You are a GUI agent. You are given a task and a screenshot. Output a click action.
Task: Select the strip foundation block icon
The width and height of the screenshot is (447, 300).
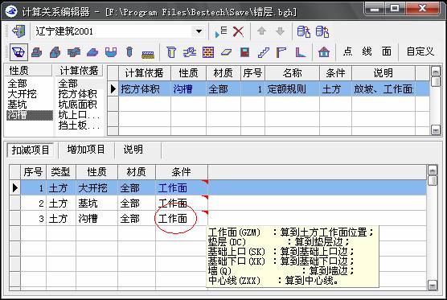coord(55,52)
